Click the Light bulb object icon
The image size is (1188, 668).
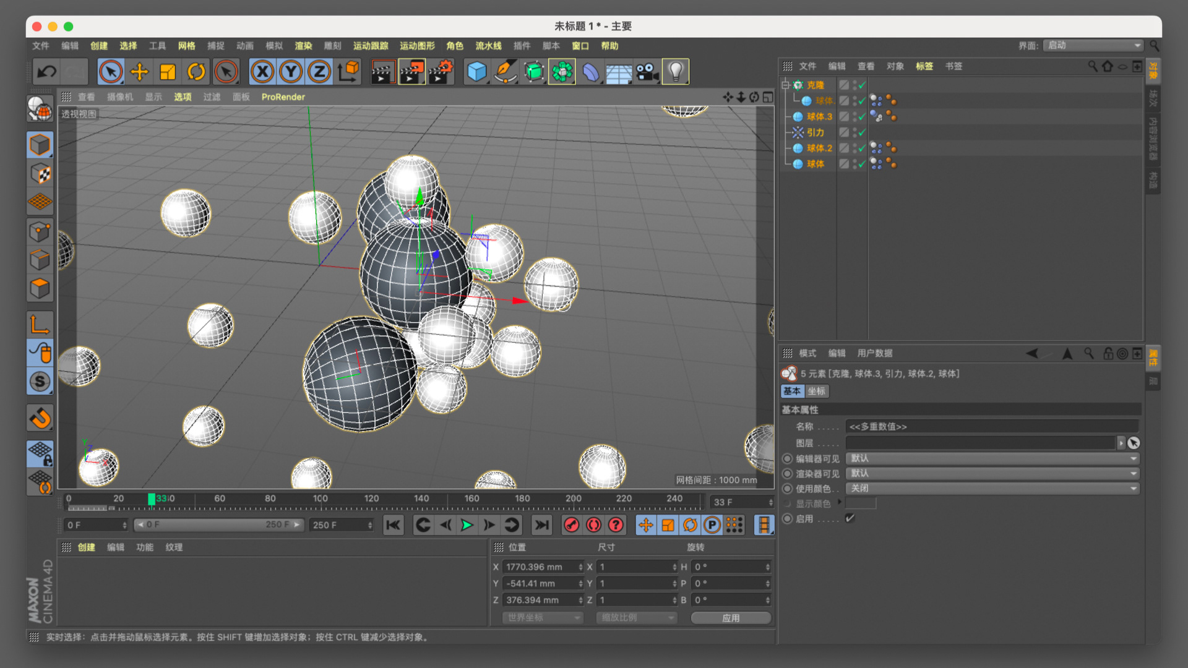tap(675, 72)
